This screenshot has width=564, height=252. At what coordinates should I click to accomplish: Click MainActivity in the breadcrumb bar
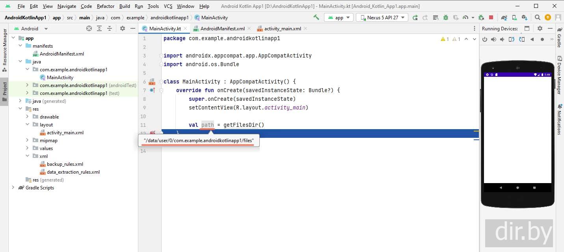[211, 17]
